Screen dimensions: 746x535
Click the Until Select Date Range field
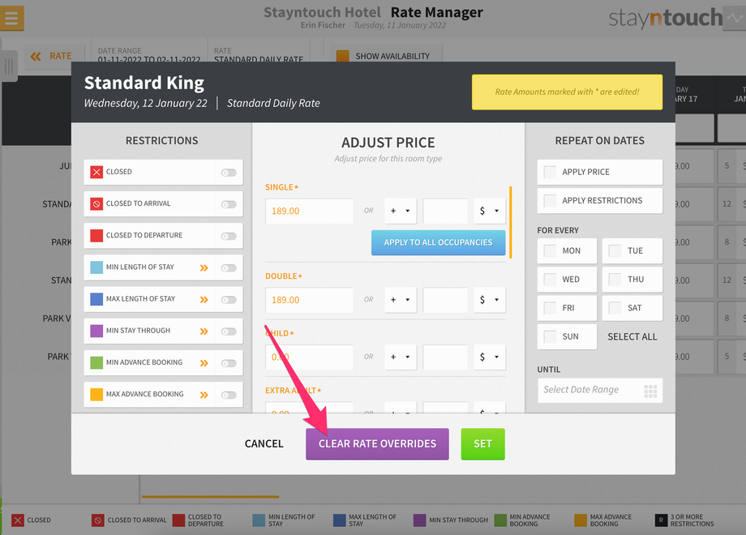tap(600, 391)
